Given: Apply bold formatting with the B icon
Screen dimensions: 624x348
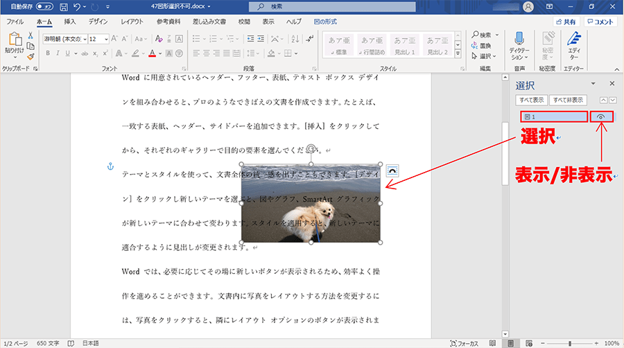Looking at the screenshot, I should 47,53.
